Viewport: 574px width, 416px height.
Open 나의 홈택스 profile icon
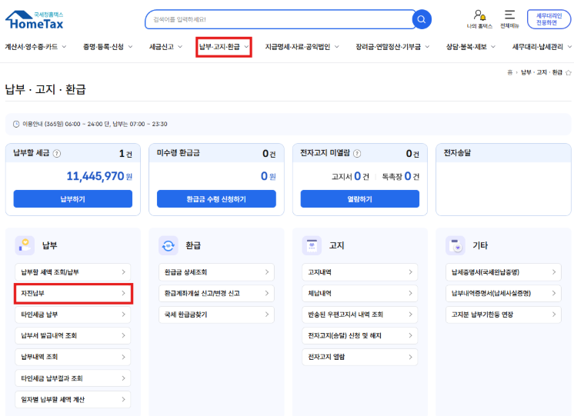point(479,15)
